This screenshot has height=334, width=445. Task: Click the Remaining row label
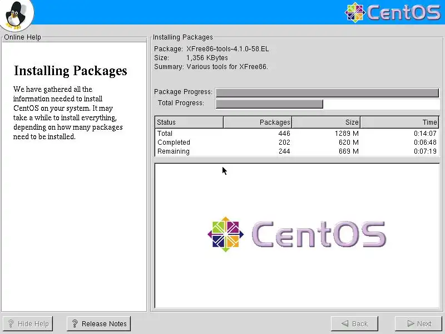[174, 151]
